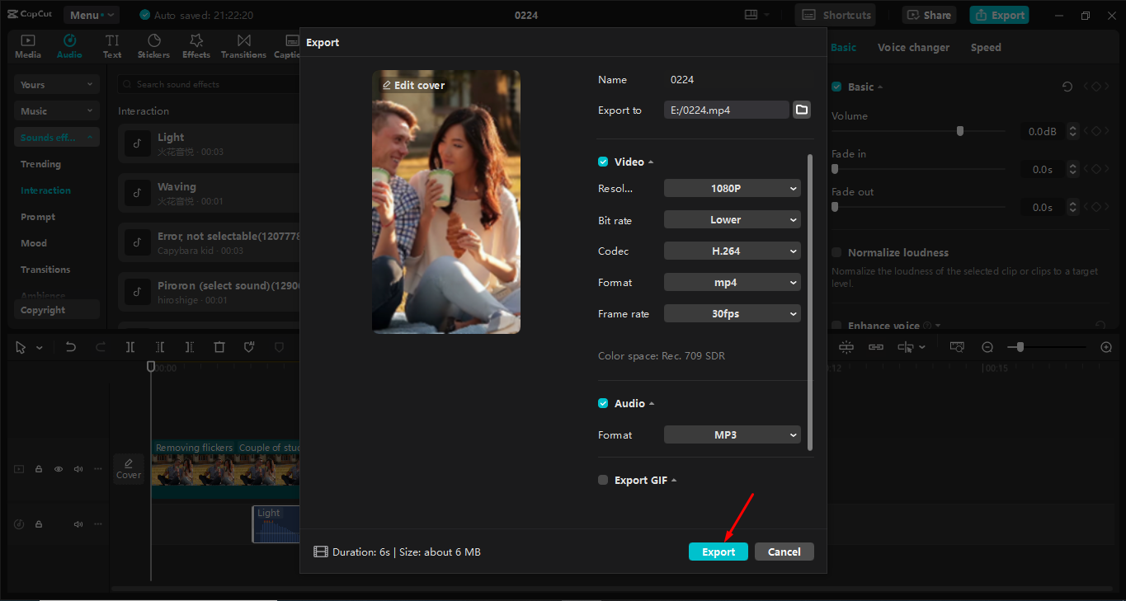This screenshot has height=601, width=1126.
Task: Reset Basic audio settings icon
Action: (1067, 87)
